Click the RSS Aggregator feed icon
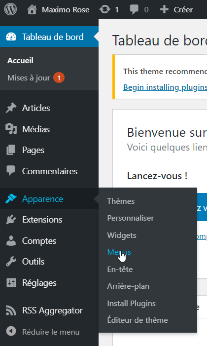Screen dimensions: 207x346 tap(11, 310)
